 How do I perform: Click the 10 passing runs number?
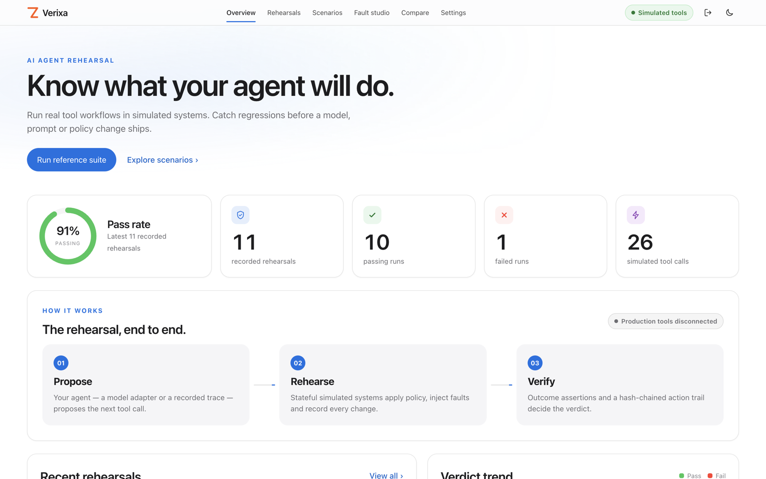tap(377, 242)
